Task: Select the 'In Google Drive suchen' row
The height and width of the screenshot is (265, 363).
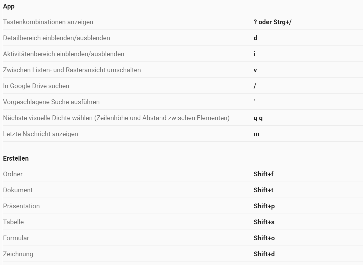Action: click(x=36, y=86)
